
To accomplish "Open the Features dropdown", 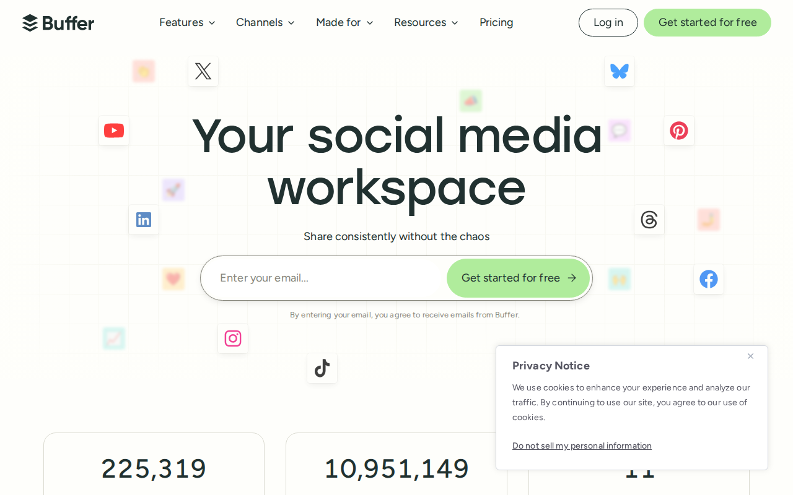I will coord(187,22).
